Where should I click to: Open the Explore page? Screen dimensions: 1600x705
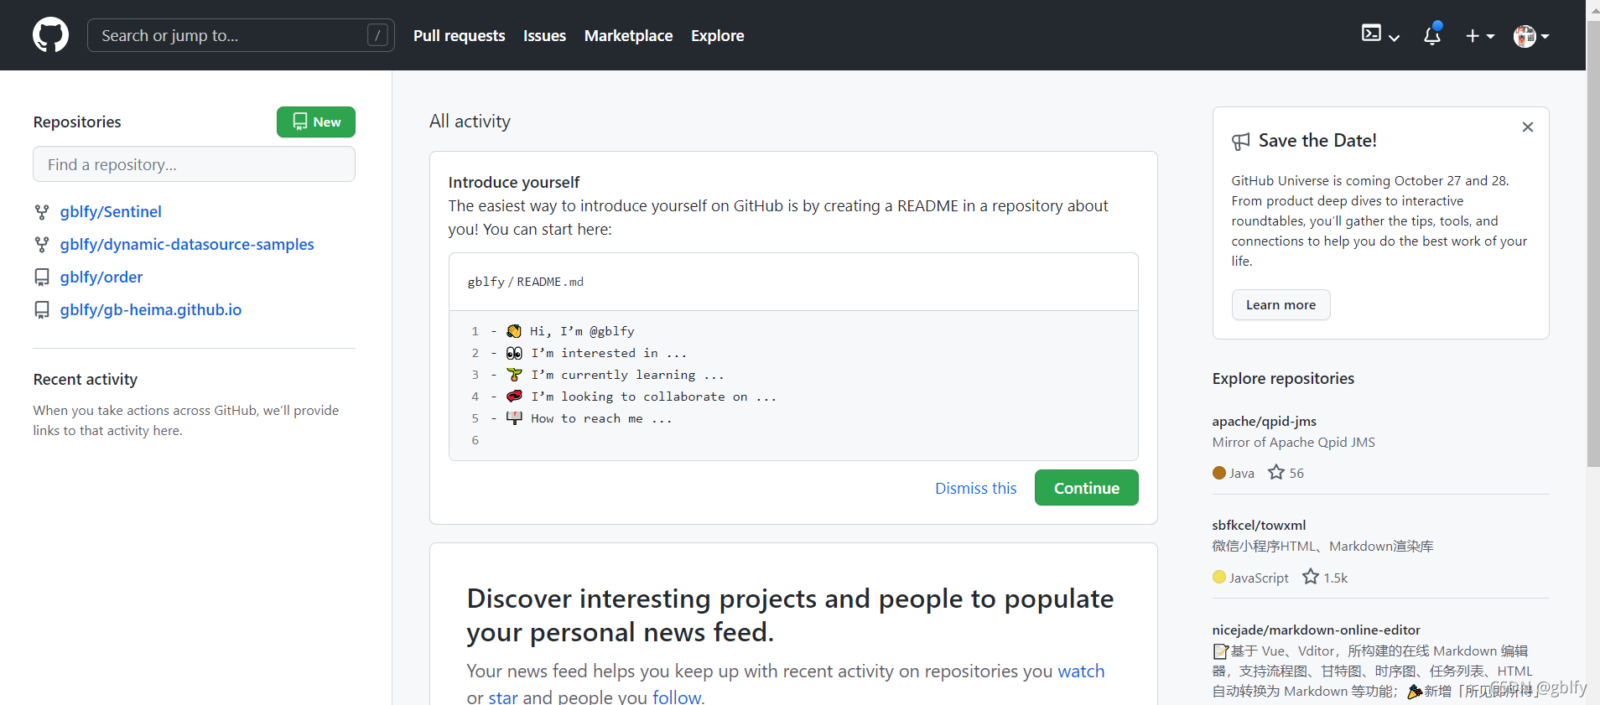(717, 36)
